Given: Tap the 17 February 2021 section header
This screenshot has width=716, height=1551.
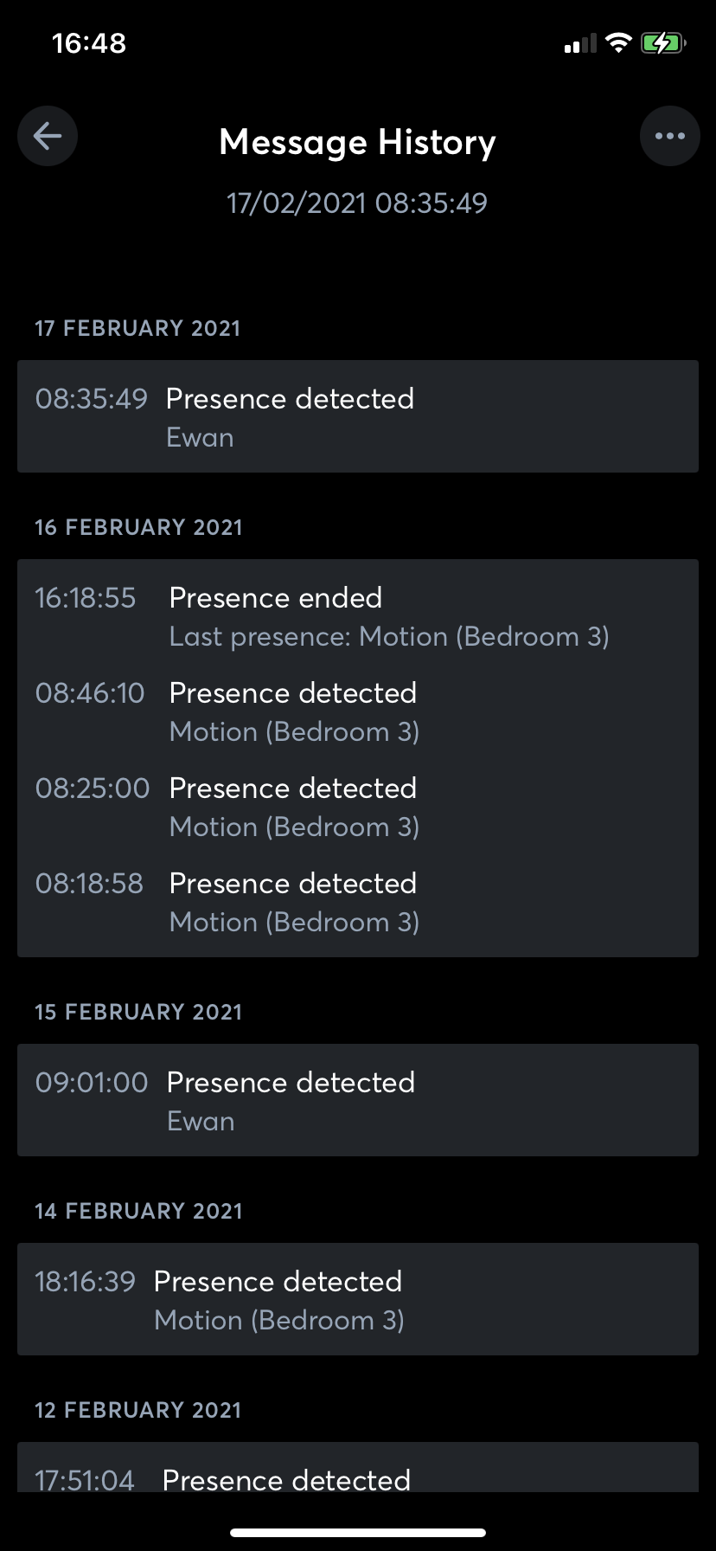Looking at the screenshot, I should tap(137, 328).
